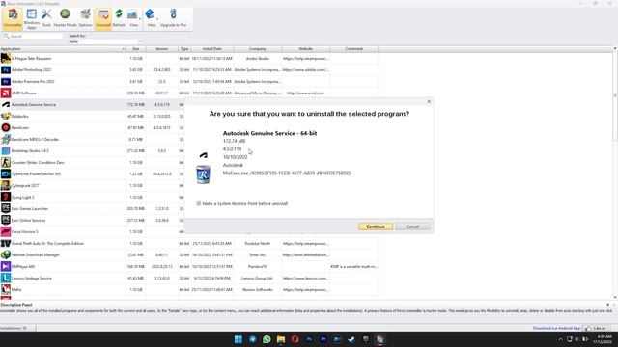This screenshot has width=618, height=347.
Task: Close the uninstall confirmation dialog
Action: pos(429,102)
